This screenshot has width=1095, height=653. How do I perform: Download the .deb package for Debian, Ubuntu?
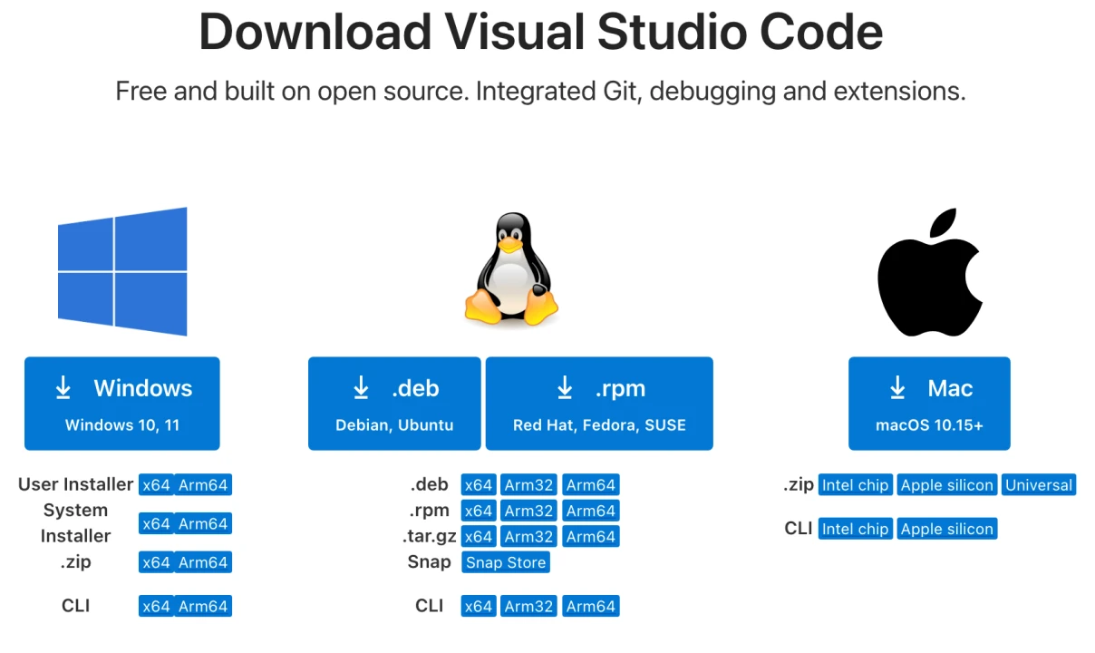394,404
